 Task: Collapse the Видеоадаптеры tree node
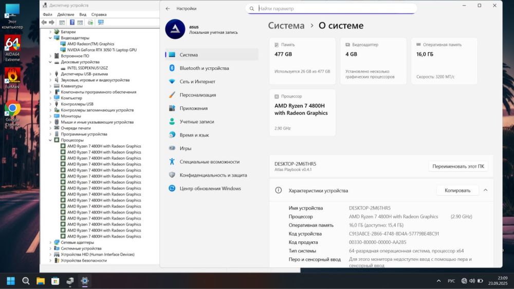coord(50,38)
